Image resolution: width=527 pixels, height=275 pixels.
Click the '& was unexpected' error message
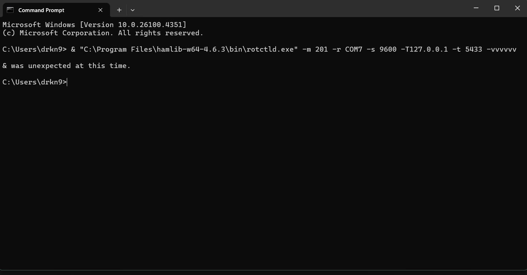66,66
